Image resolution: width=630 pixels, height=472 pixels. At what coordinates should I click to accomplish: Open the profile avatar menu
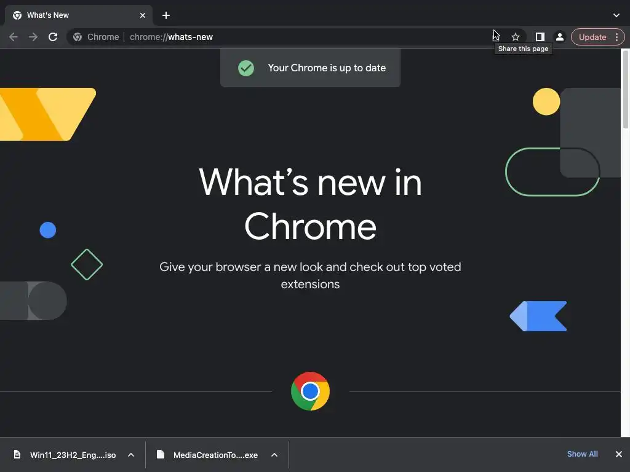point(559,37)
